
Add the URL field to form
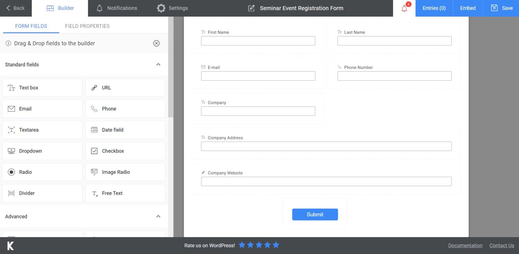[125, 88]
